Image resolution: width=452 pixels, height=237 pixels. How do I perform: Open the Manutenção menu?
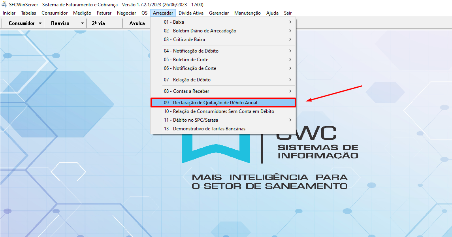[247, 13]
